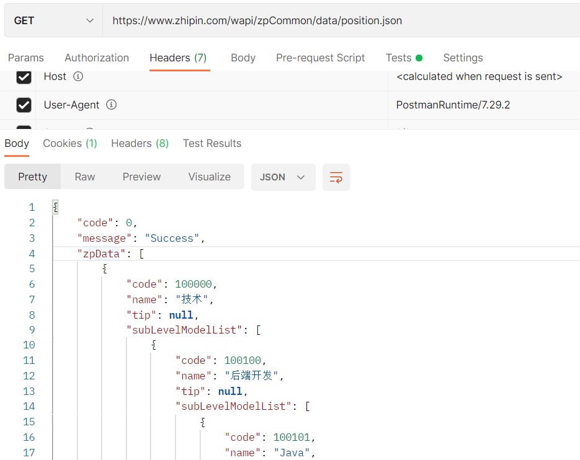This screenshot has width=580, height=460.
Task: Toggle word wrap icon in response toolbar
Action: click(336, 177)
